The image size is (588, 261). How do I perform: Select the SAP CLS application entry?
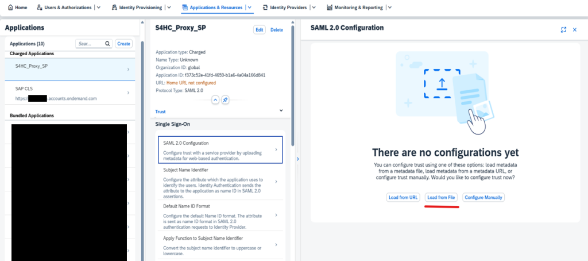[x=69, y=94]
